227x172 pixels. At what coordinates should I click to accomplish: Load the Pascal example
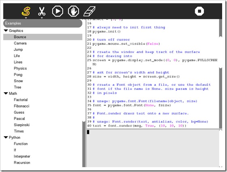point(19,119)
